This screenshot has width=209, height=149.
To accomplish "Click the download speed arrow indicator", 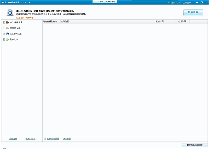I will click(x=94, y=2).
